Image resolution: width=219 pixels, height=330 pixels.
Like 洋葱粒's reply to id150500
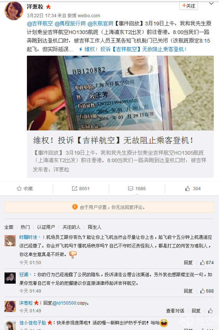pos(211,311)
